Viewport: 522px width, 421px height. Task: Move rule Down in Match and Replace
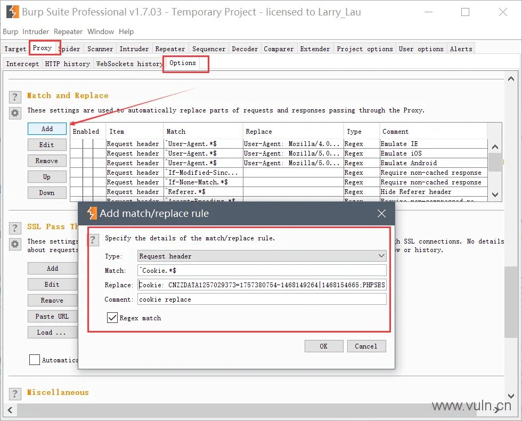point(47,193)
